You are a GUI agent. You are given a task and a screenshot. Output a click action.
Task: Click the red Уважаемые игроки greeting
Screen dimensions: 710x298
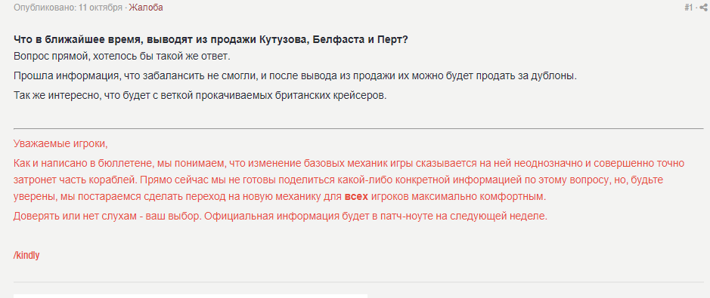pyautogui.click(x=60, y=144)
